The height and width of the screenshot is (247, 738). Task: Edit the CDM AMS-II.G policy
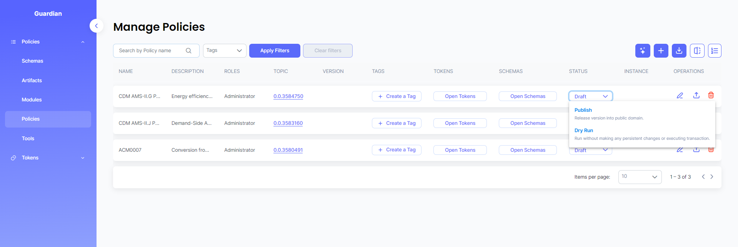tap(680, 95)
